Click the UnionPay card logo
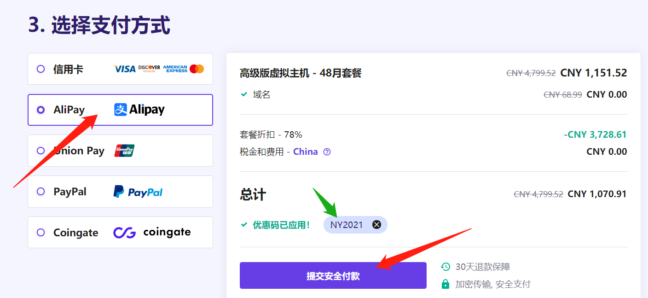The height and width of the screenshot is (298, 648). (124, 151)
